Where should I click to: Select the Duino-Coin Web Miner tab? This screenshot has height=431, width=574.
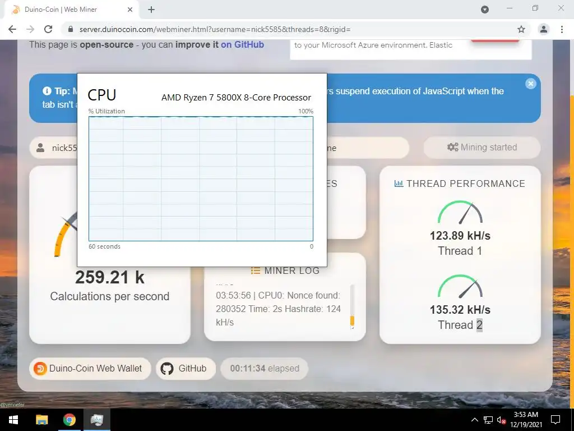[x=71, y=10]
